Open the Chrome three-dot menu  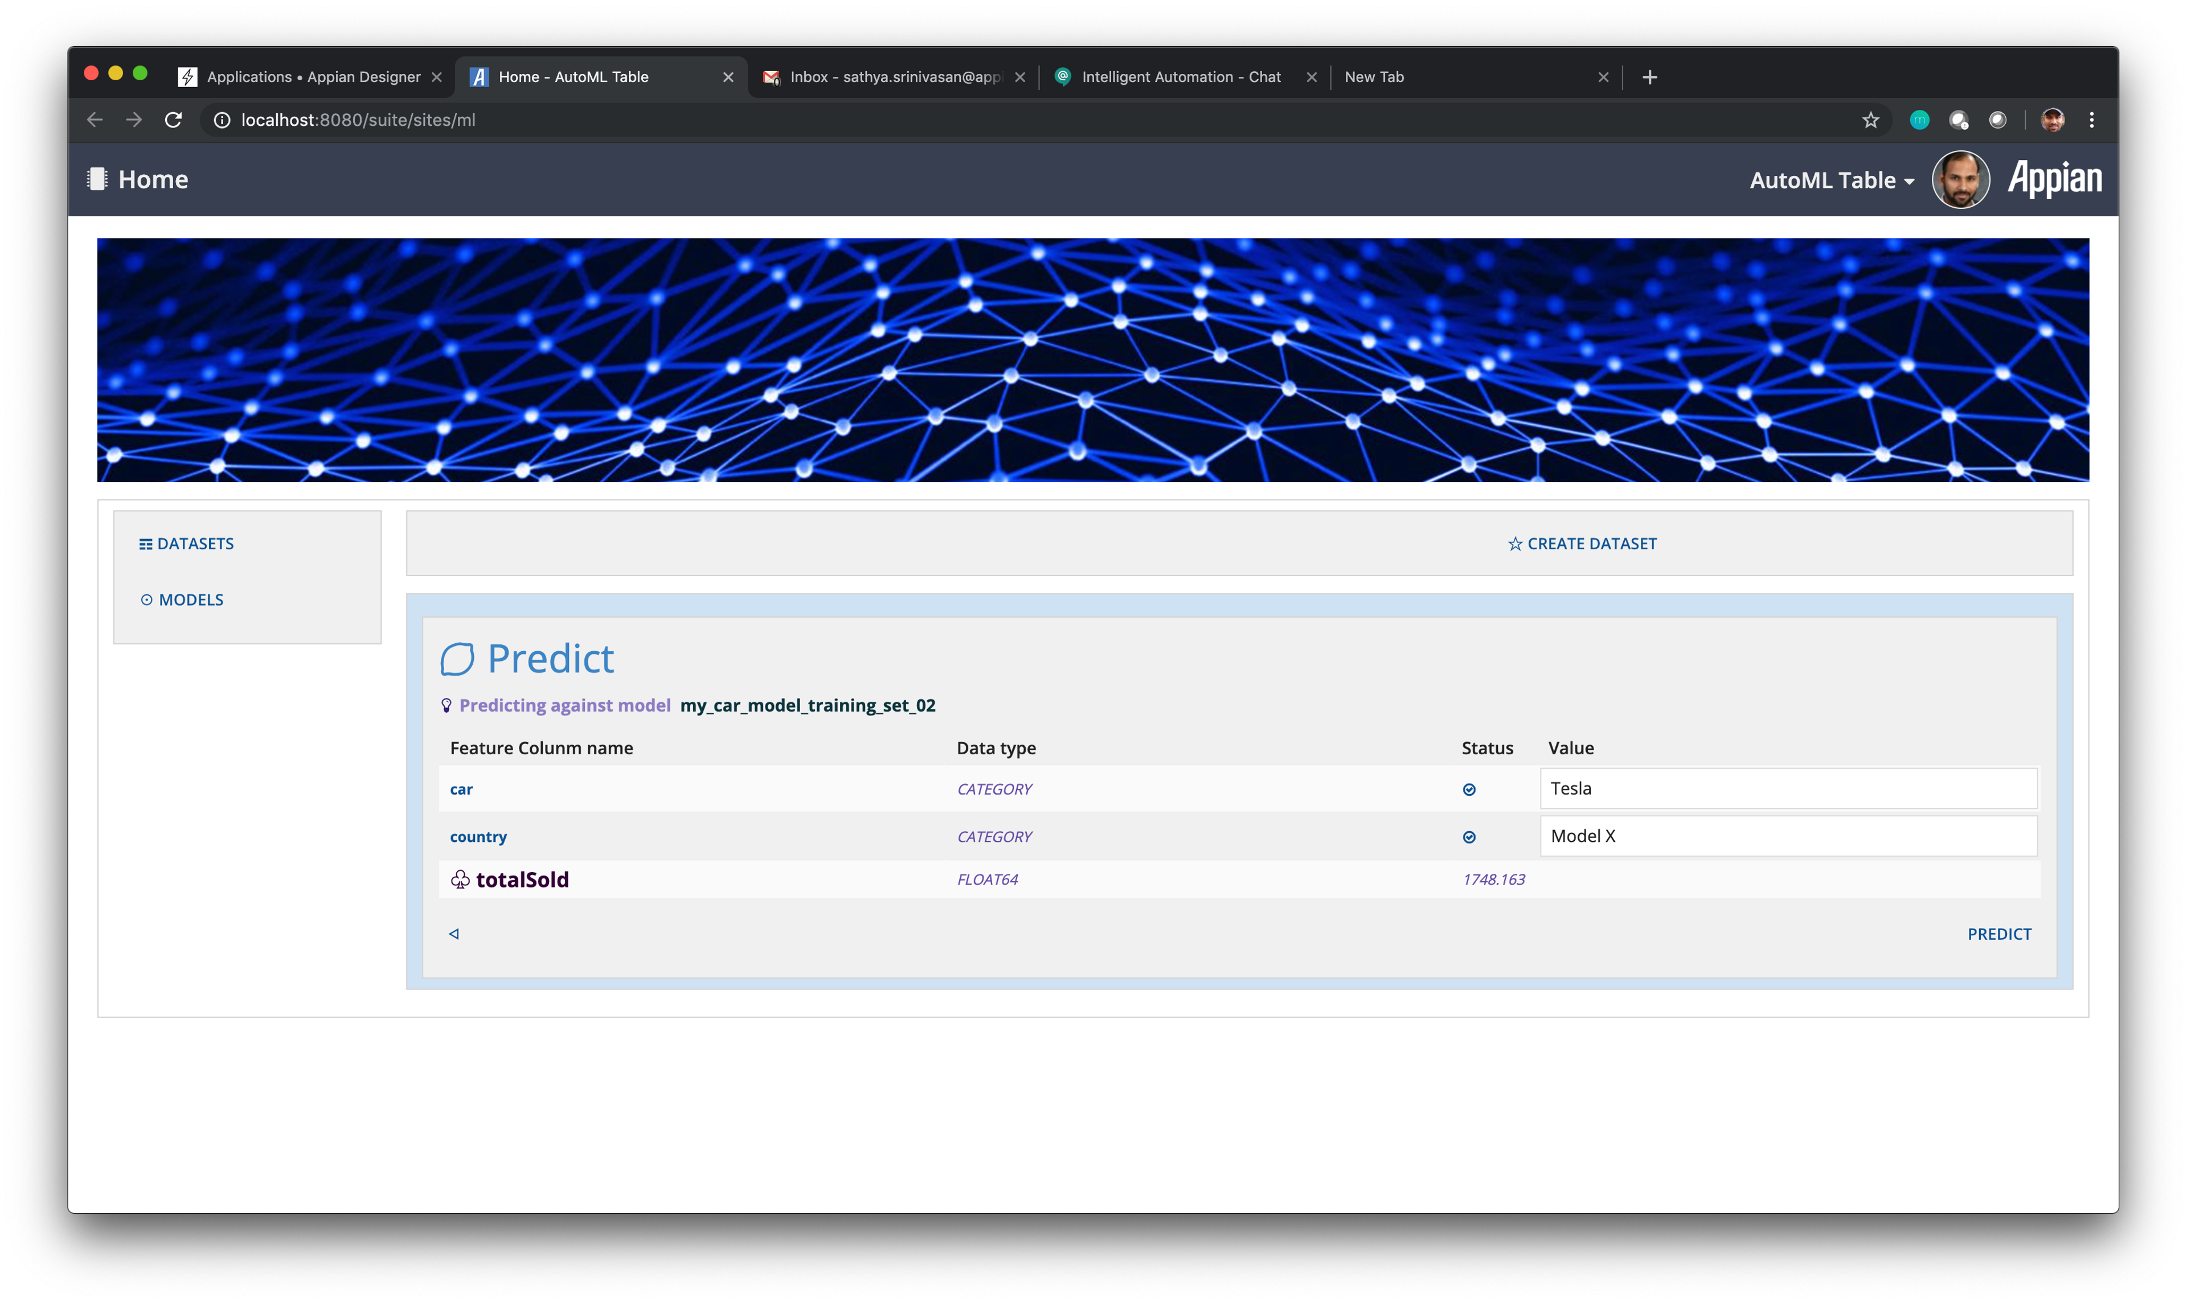2091,120
